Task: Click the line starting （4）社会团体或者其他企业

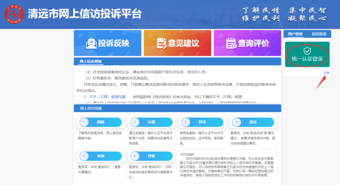Action: point(146,72)
